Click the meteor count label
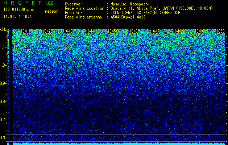The image size is (228, 145). tap(51, 11)
